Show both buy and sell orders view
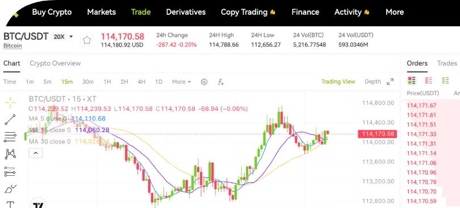The image size is (460, 208). pos(412,80)
